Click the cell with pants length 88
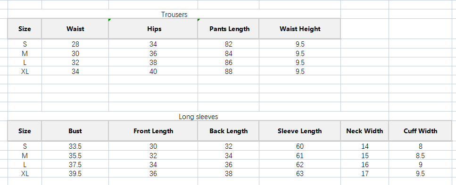Screen dimensions: 456x185 tap(229, 71)
